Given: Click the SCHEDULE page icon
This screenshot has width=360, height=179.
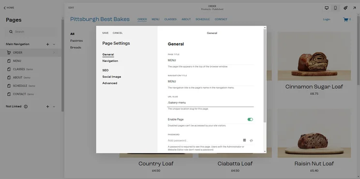Looking at the screenshot, I should (x=9, y=86).
